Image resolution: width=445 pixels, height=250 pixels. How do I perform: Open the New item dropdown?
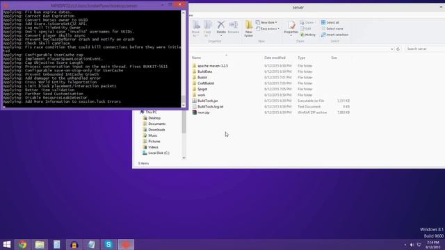(266, 22)
